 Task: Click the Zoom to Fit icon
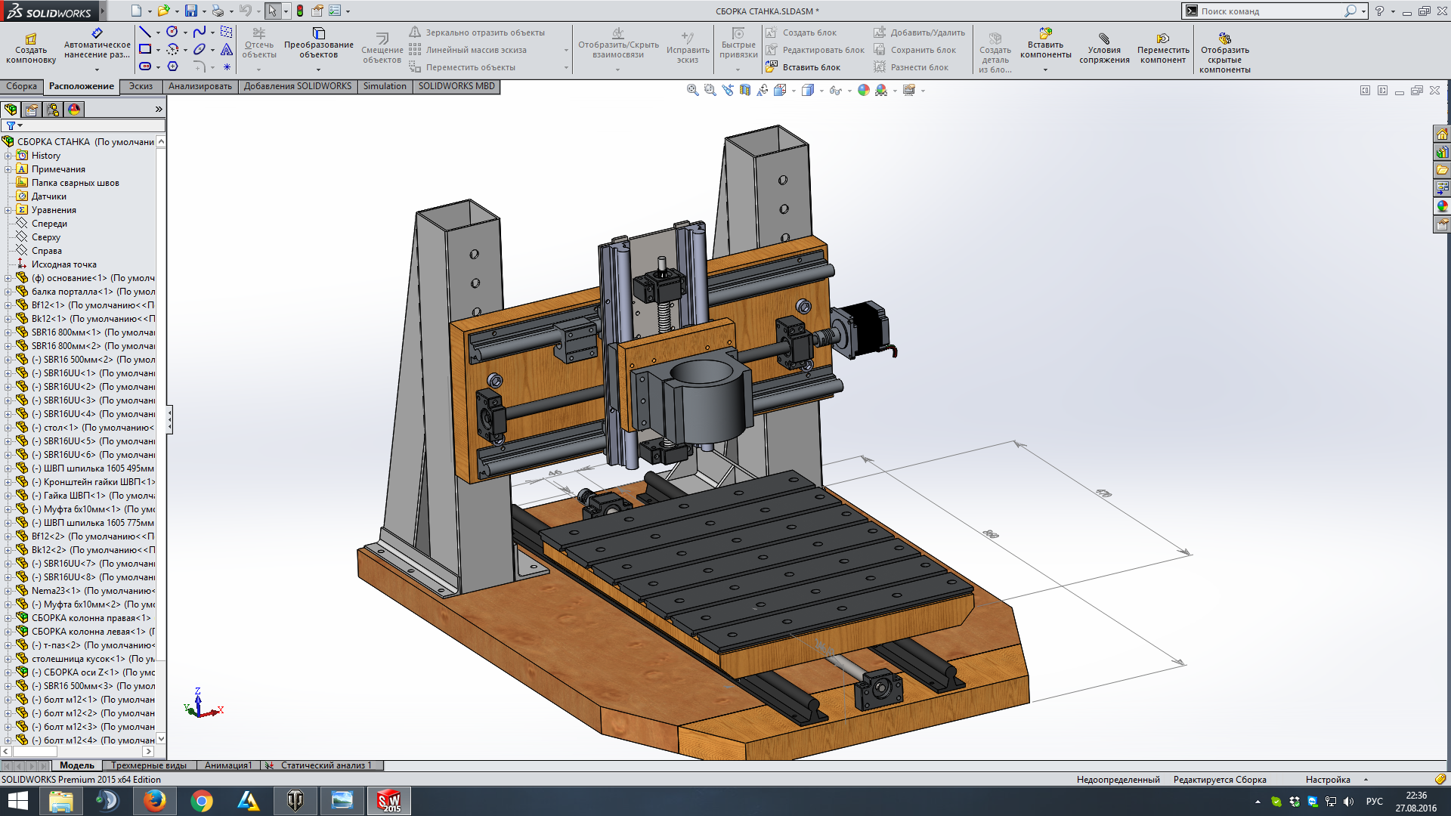pos(692,90)
